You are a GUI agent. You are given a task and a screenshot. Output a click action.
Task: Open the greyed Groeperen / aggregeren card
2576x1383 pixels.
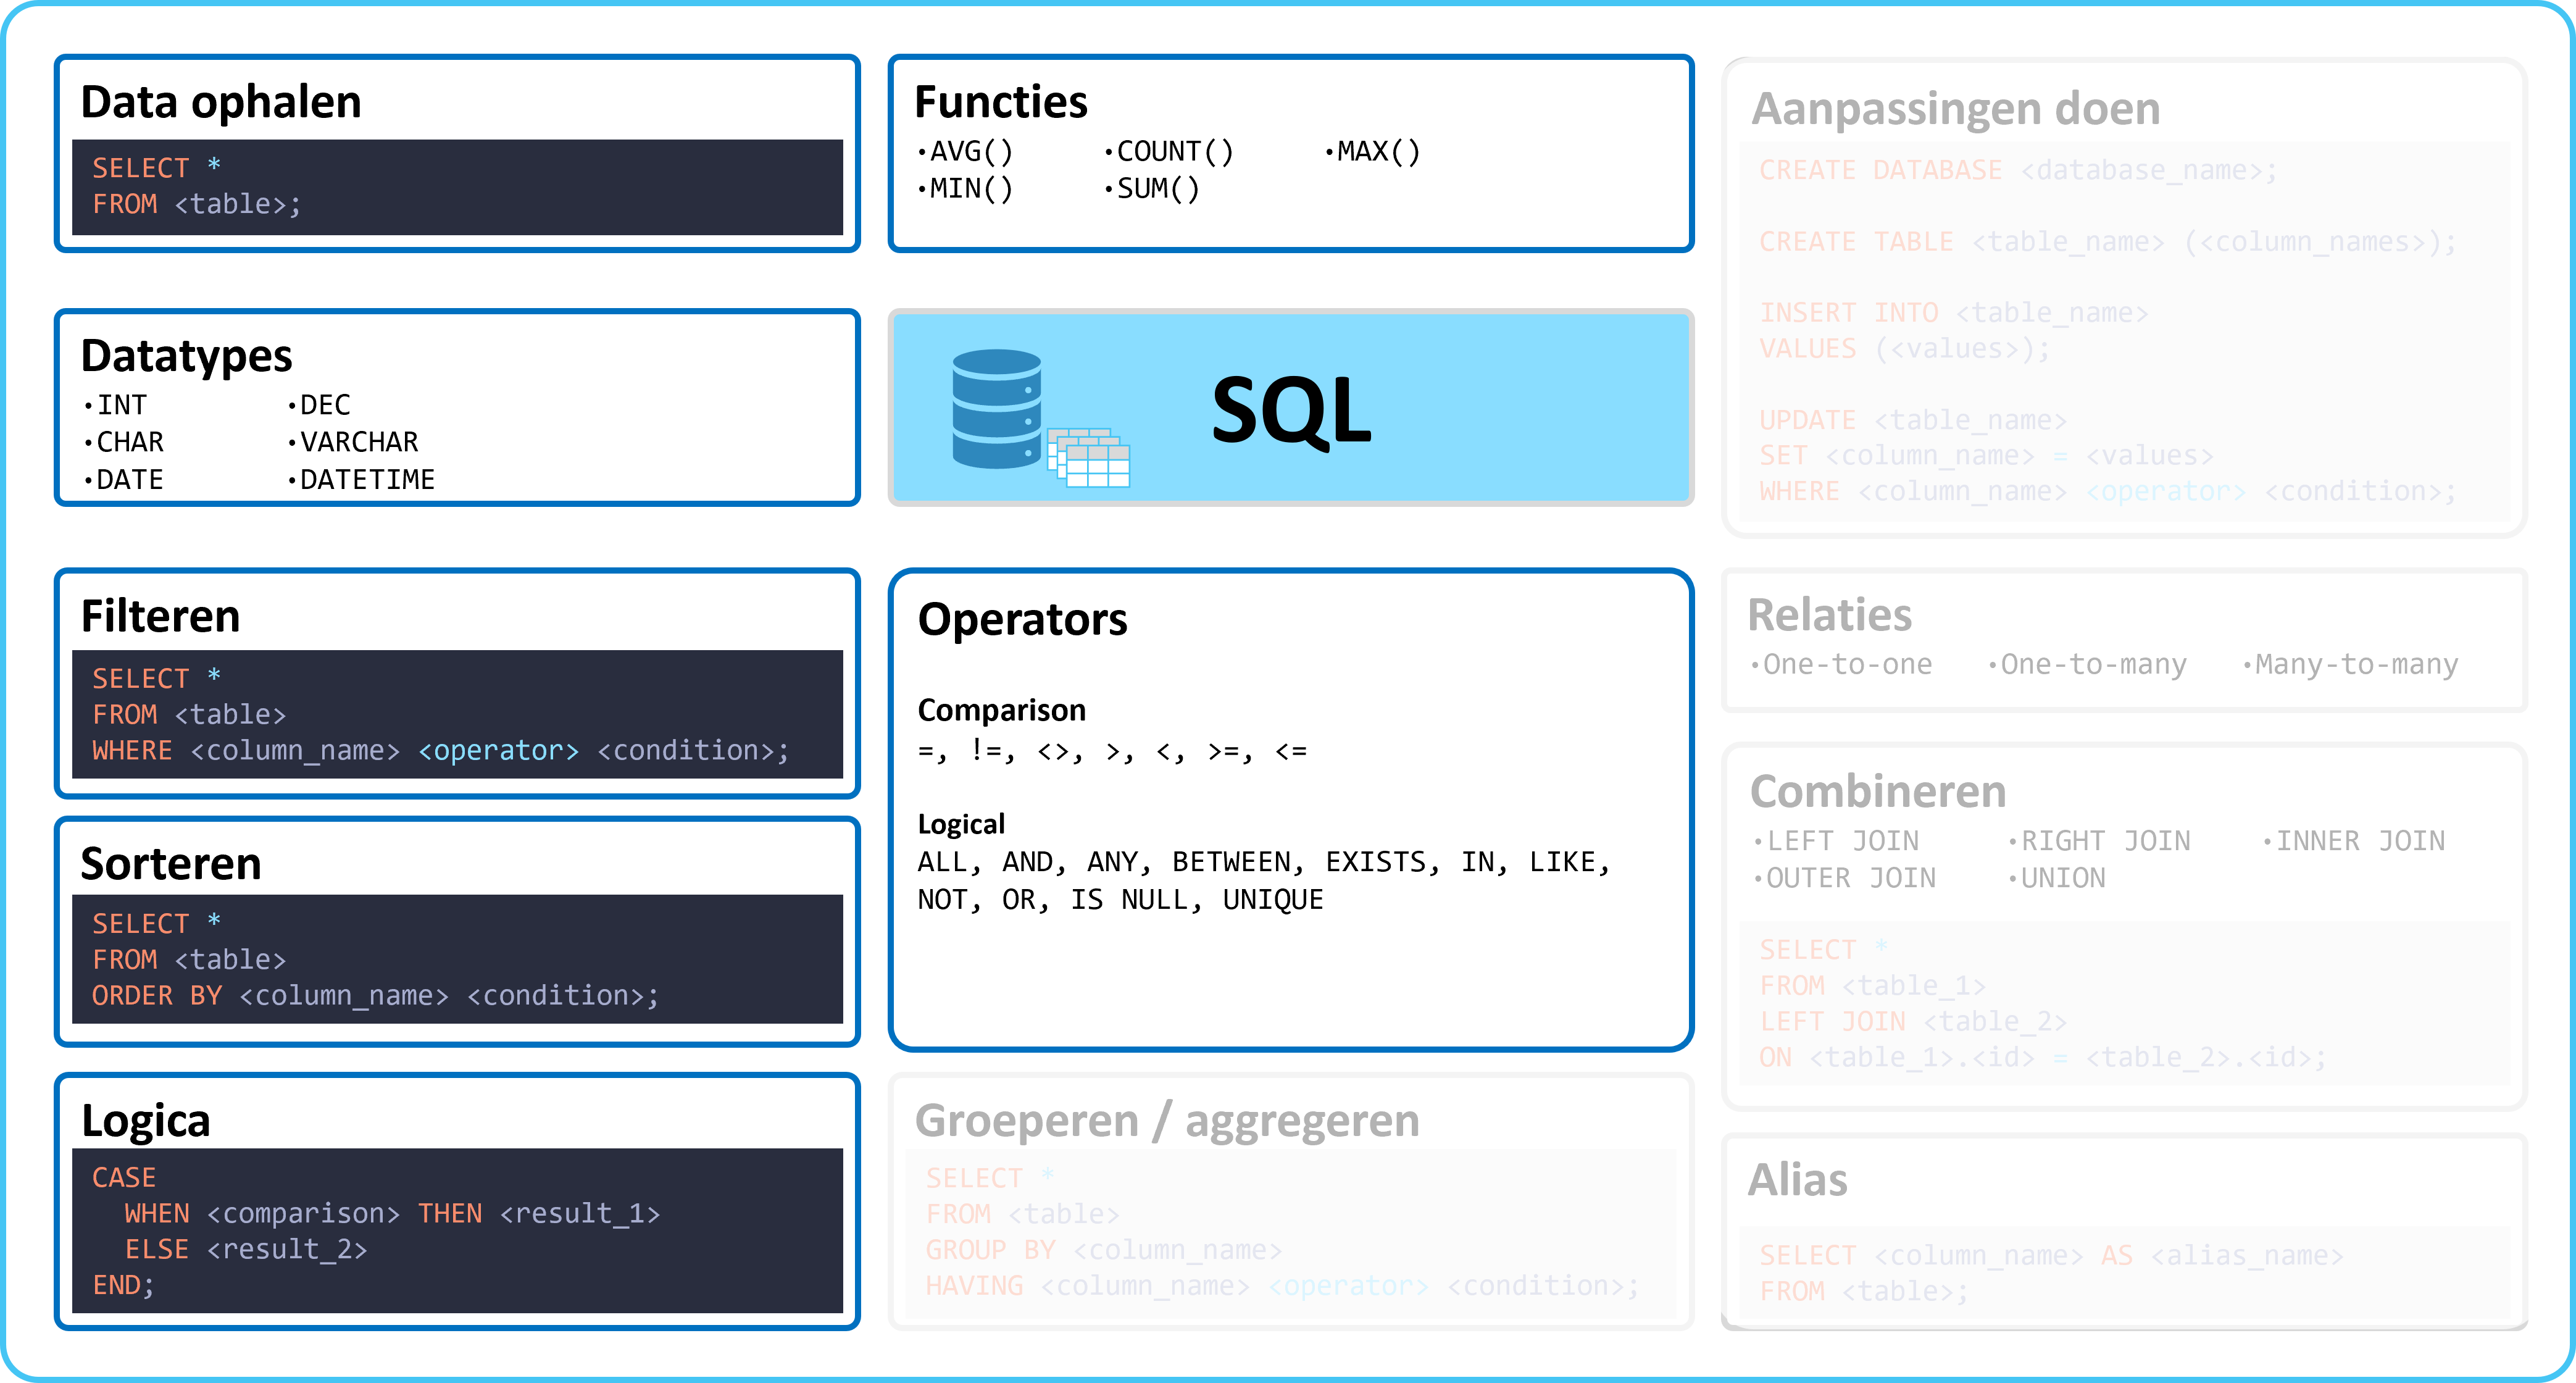tap(1291, 1201)
